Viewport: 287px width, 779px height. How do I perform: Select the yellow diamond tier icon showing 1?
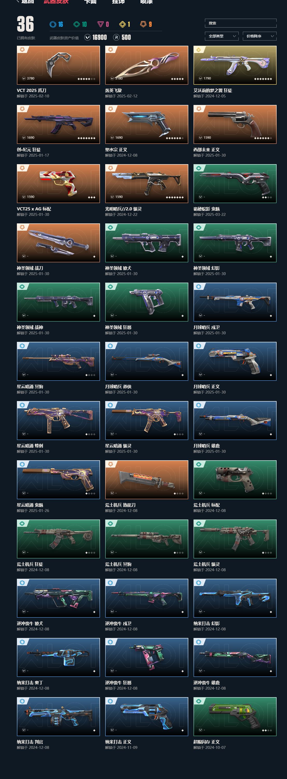[123, 24]
